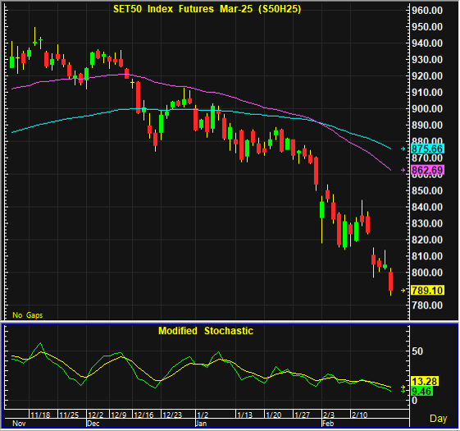Select the 12/16 date marker on time axis
This screenshot has width=460, height=431.
143,415
